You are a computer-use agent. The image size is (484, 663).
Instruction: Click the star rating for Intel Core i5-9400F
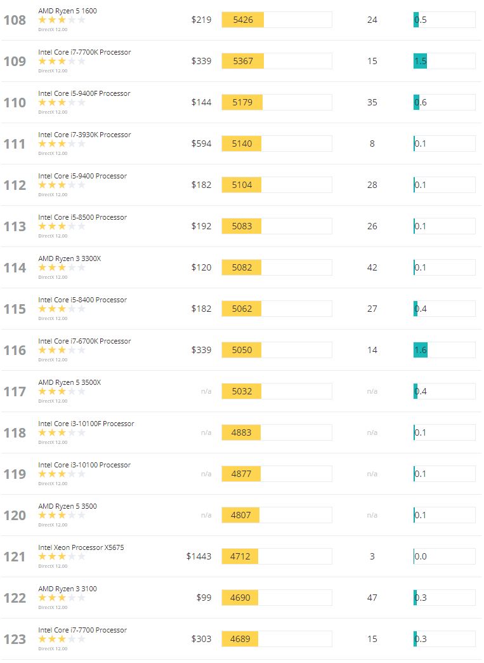(x=62, y=102)
